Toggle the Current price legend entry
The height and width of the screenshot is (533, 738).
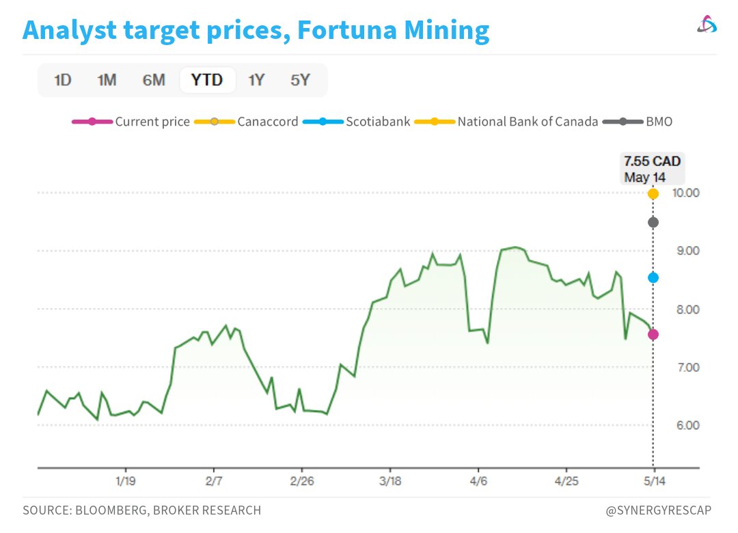point(131,122)
